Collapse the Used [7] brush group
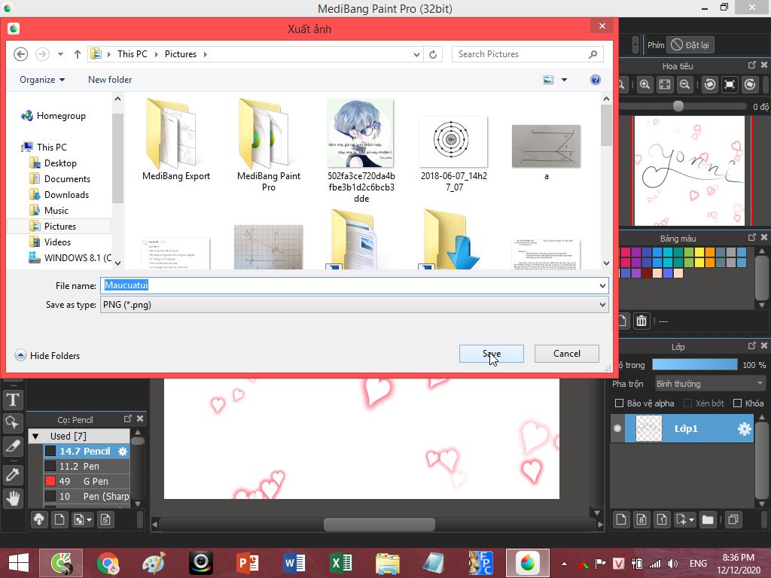 (x=35, y=436)
